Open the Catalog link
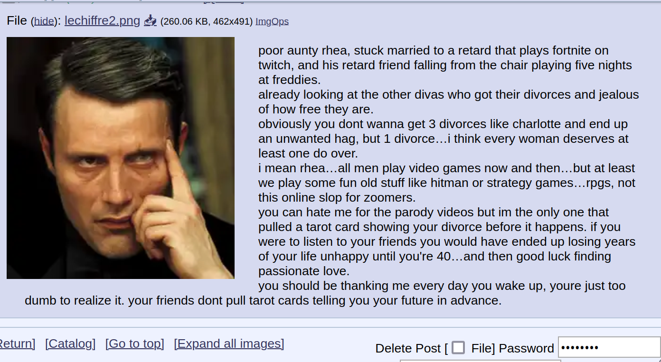The height and width of the screenshot is (362, 661). tap(70, 343)
